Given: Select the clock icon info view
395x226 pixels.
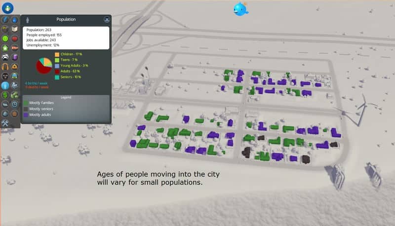Looking at the screenshot, I should click(x=14, y=104).
